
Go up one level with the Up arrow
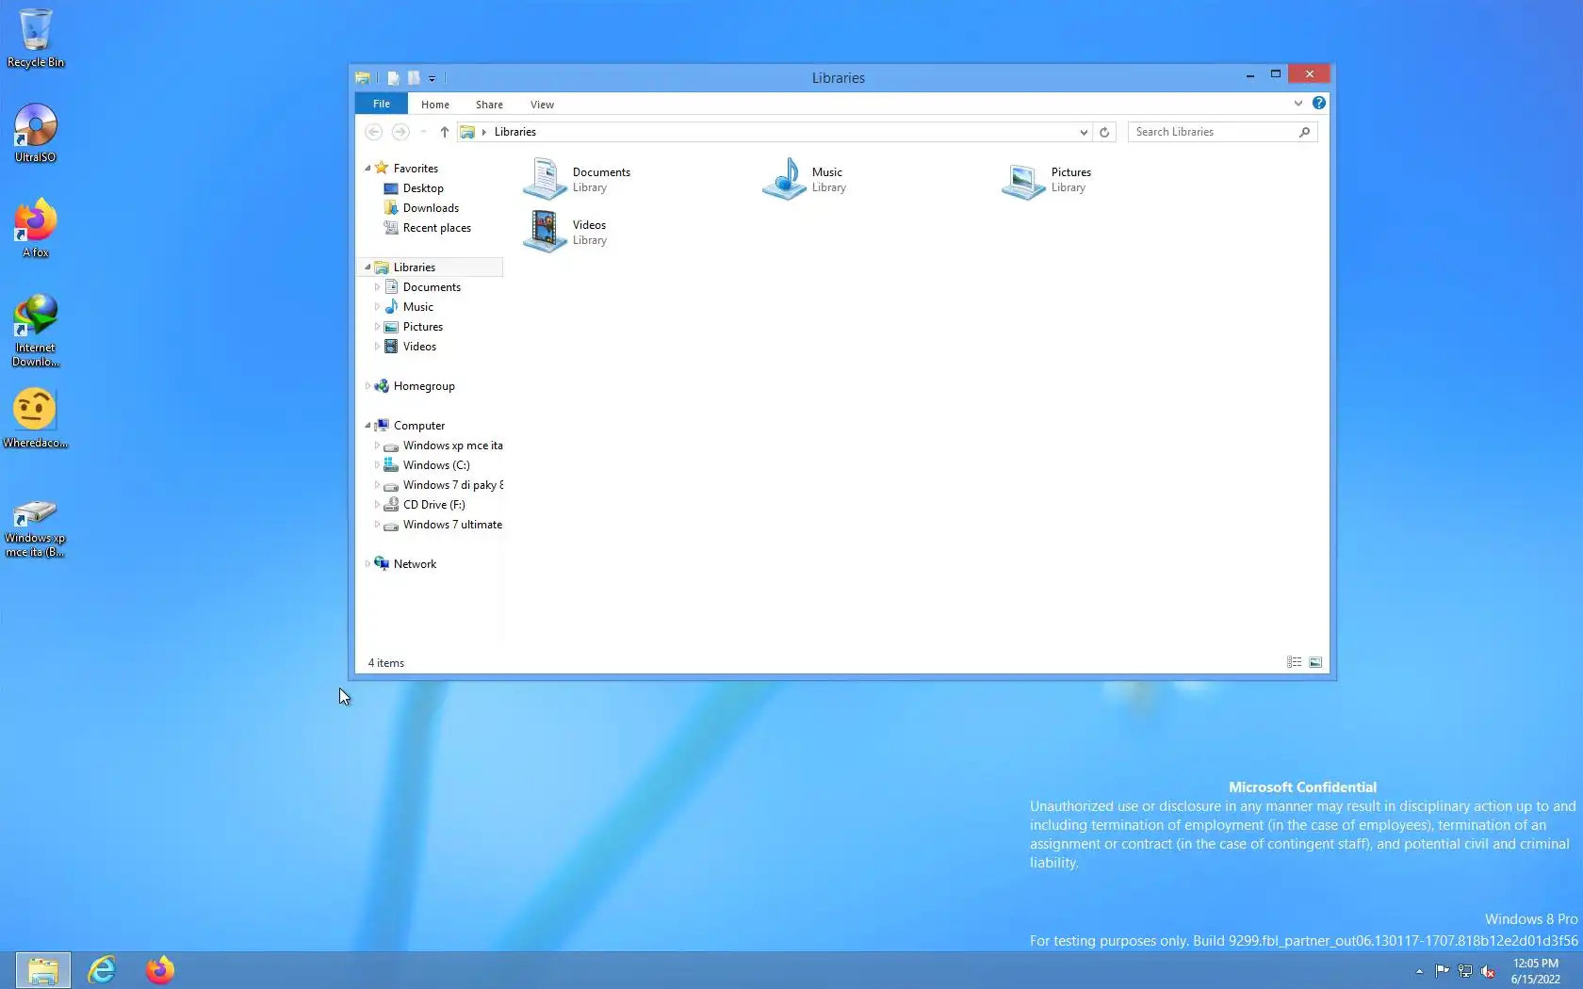pos(445,132)
